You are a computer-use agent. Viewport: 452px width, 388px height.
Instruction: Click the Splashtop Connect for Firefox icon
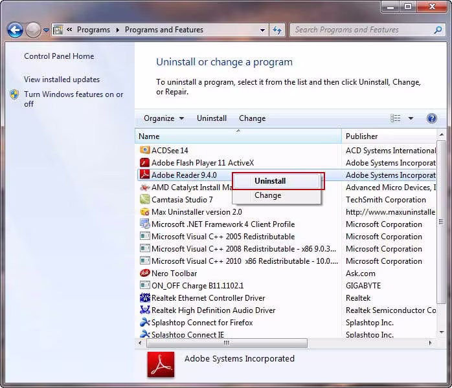coord(144,323)
